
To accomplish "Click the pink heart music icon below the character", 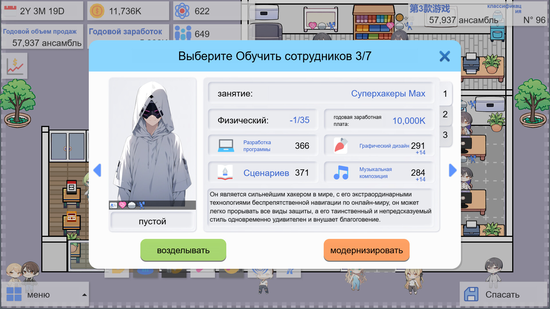I will (x=122, y=204).
